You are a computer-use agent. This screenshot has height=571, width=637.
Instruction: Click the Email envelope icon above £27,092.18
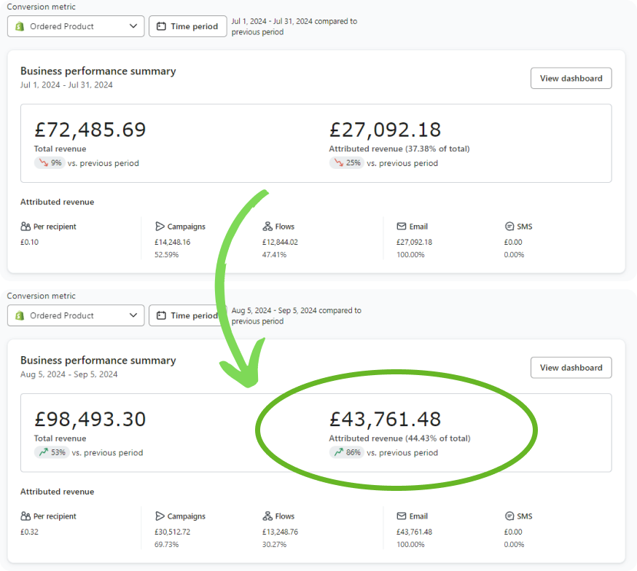[x=402, y=227]
